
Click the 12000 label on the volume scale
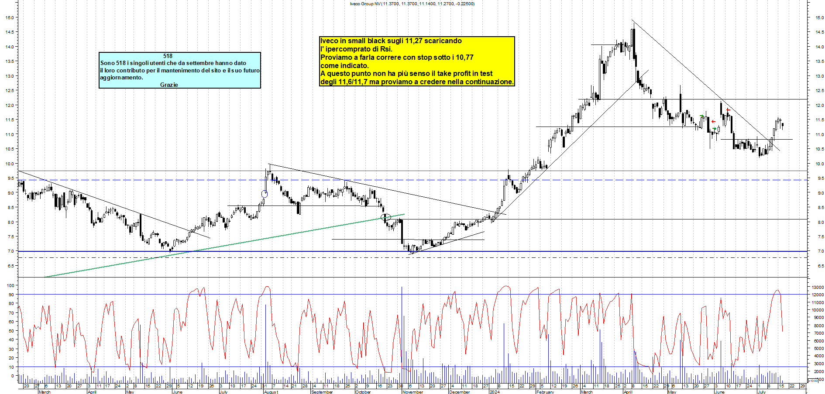tap(817, 295)
